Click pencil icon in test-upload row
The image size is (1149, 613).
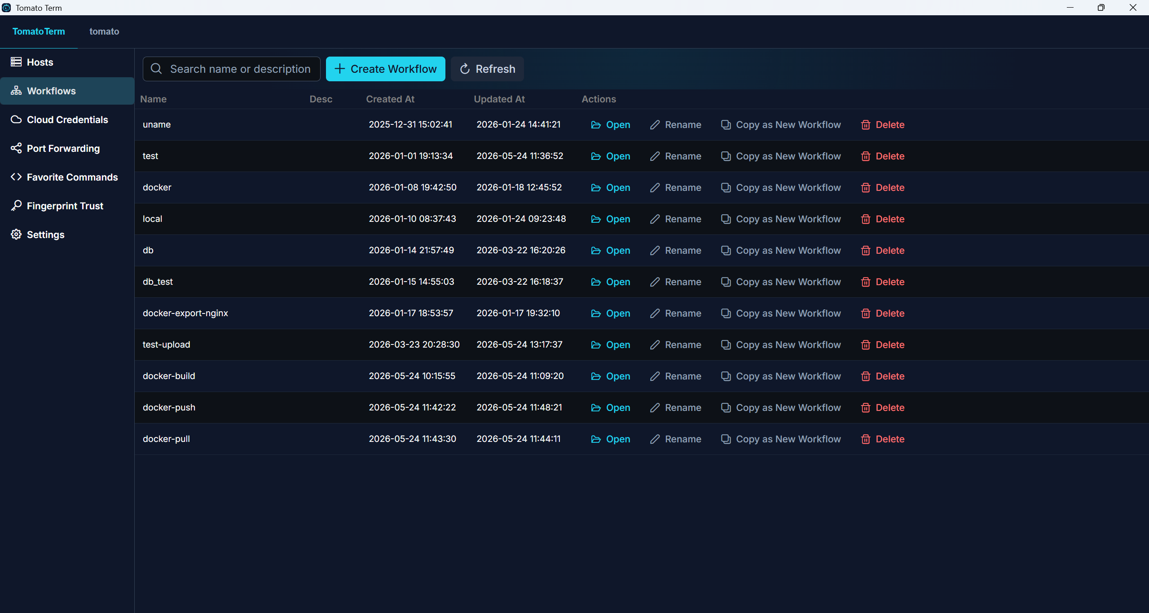pos(655,345)
